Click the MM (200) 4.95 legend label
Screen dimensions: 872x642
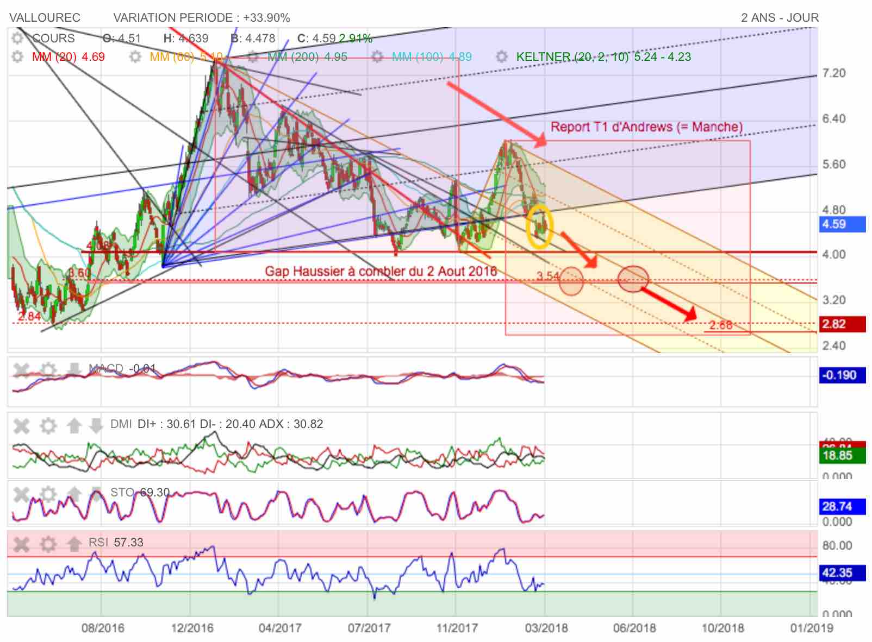[307, 56]
